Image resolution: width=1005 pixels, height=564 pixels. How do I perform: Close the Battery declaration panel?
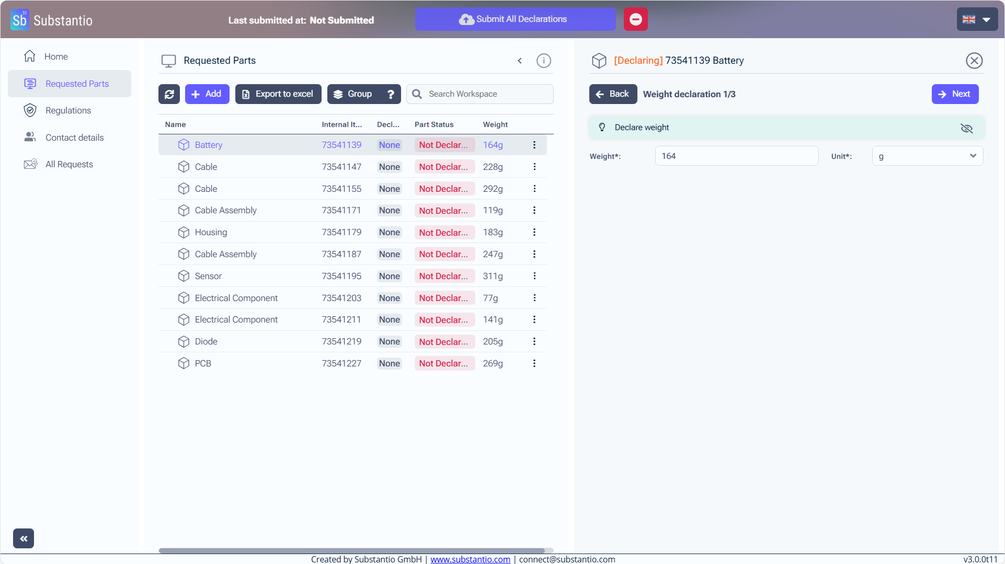tap(974, 61)
